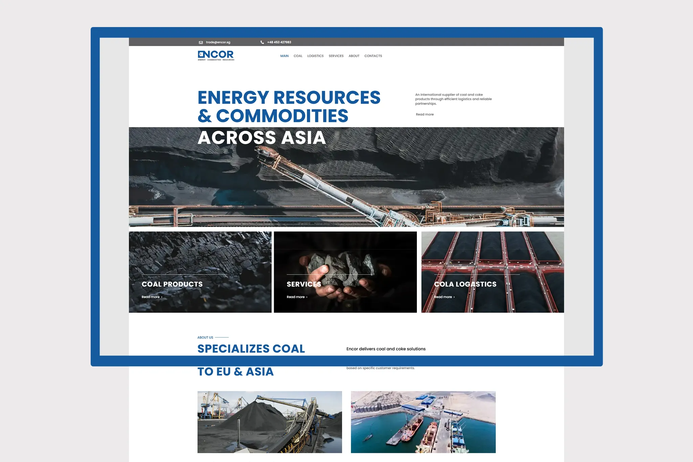Go to the LOGISTICS nav item
Viewport: 693px width, 462px height.
315,56
